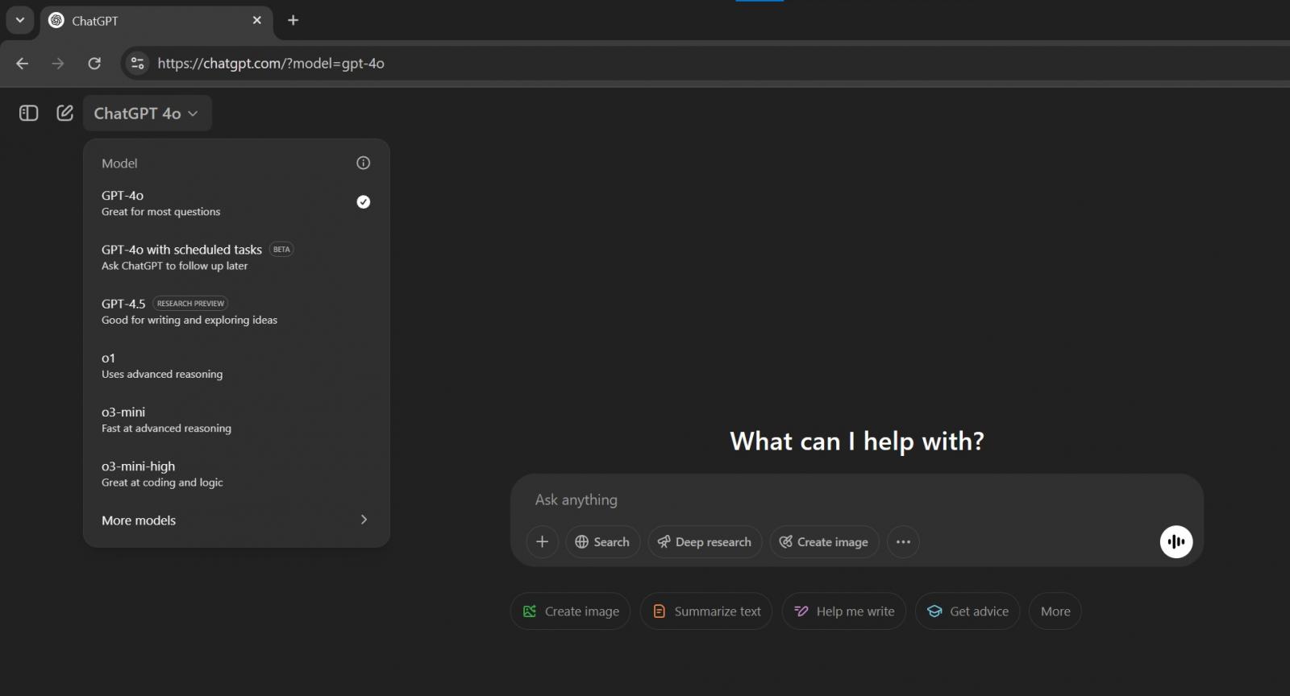Click the Help me write suggestion
1290x696 pixels.
coord(844,611)
